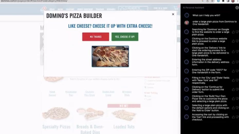Image resolution: width=239 pixels, height=134 pixels.
Task: Open the Tracker item in the navigation bar
Action: point(100,9)
